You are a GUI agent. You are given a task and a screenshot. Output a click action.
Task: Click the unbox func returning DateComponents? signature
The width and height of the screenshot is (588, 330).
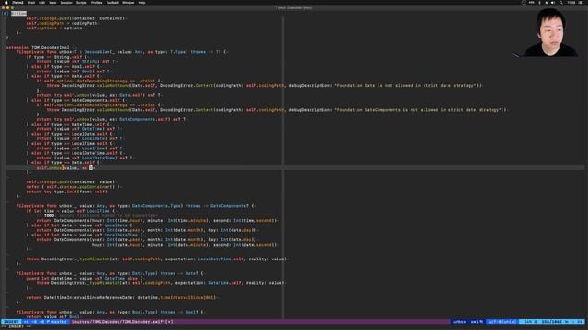coord(136,205)
